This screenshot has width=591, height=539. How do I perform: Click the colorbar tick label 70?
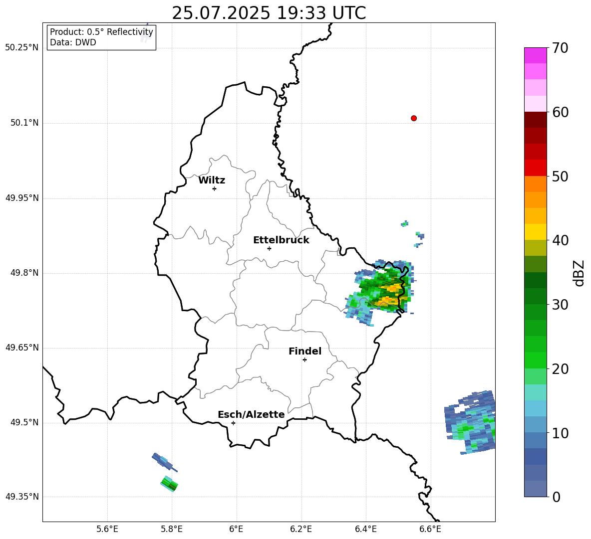coord(561,48)
